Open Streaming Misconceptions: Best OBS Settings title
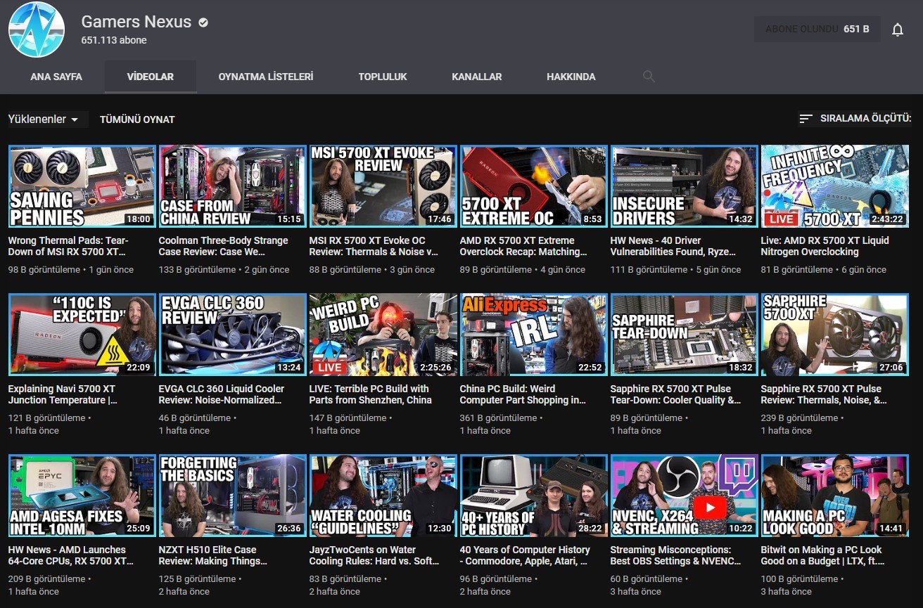Image resolution: width=923 pixels, height=608 pixels. click(676, 555)
